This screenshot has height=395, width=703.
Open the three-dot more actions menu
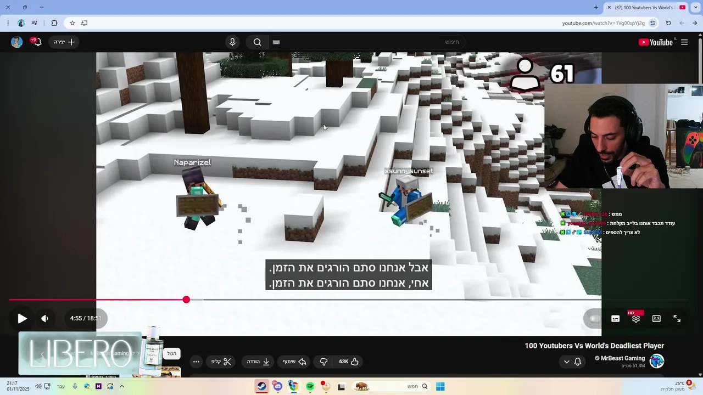coord(196,362)
